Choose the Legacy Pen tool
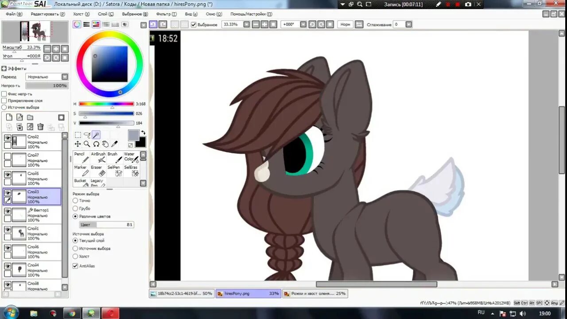This screenshot has width=567, height=319. point(98,183)
